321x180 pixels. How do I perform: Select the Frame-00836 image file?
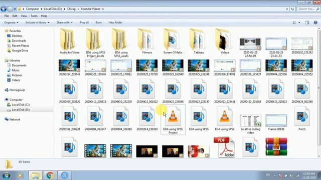click(276, 122)
